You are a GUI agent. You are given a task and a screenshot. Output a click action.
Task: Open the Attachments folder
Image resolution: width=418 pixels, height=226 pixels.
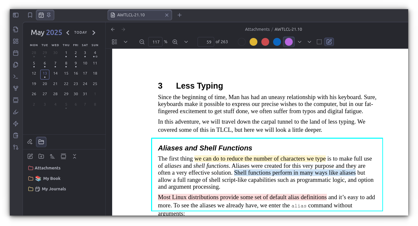point(47,168)
